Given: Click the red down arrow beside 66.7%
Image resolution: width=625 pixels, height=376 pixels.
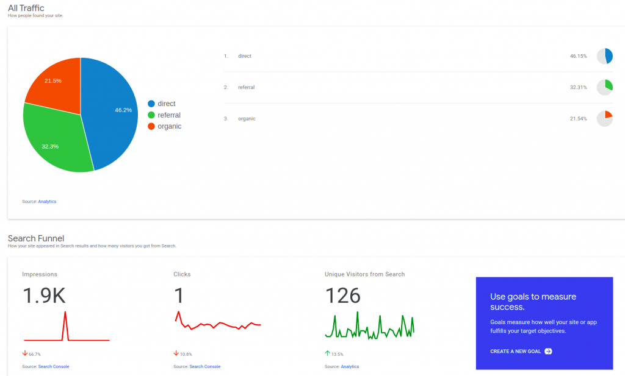Looking at the screenshot, I should click(25, 353).
